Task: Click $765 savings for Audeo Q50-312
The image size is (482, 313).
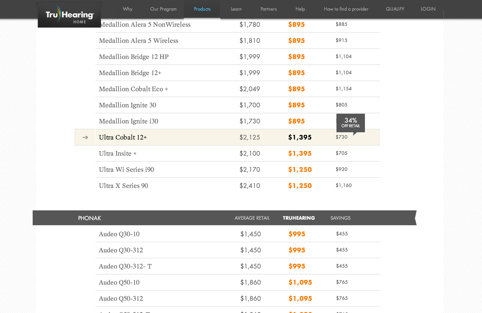Action: pos(342,298)
